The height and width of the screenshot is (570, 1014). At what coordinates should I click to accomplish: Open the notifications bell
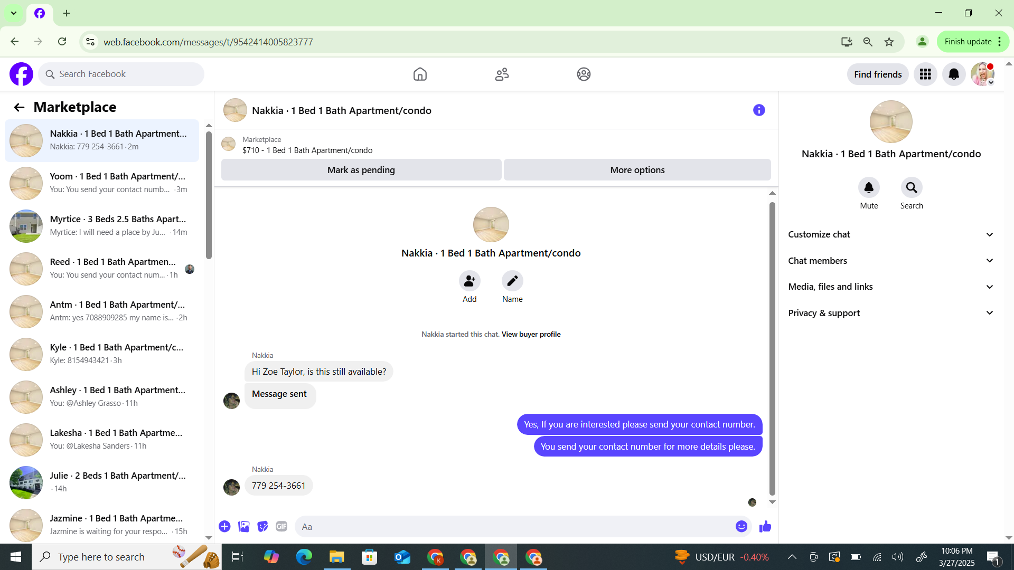tap(954, 74)
